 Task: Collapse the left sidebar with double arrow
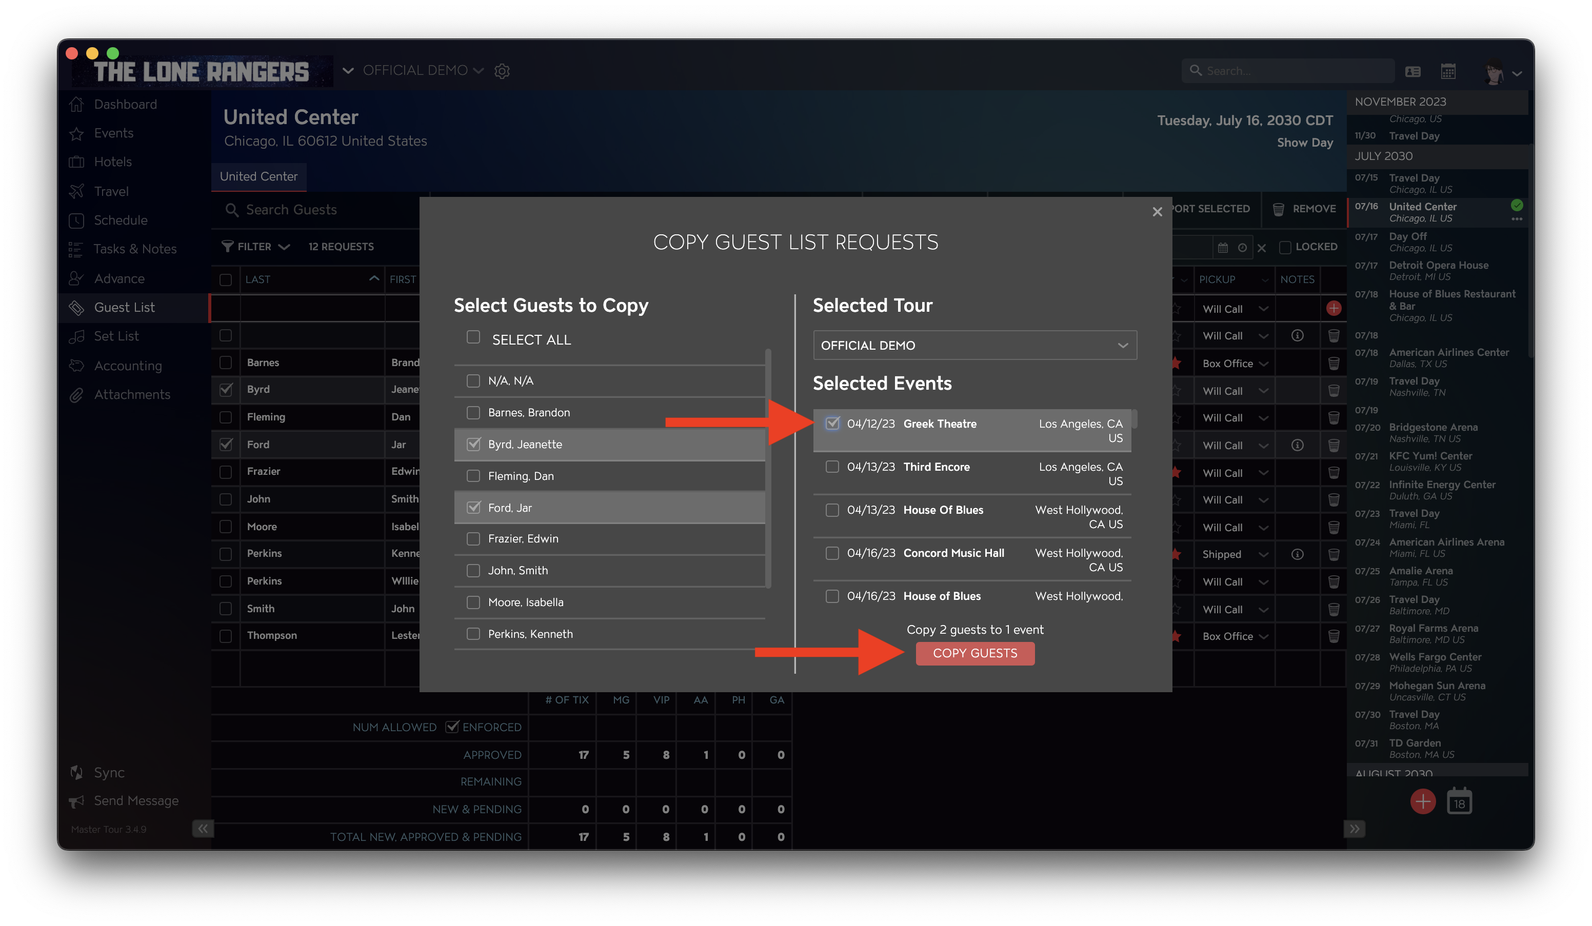[x=202, y=829]
